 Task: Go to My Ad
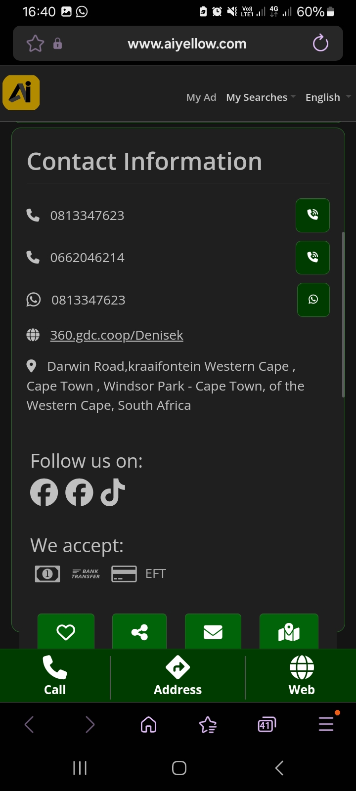tap(201, 97)
